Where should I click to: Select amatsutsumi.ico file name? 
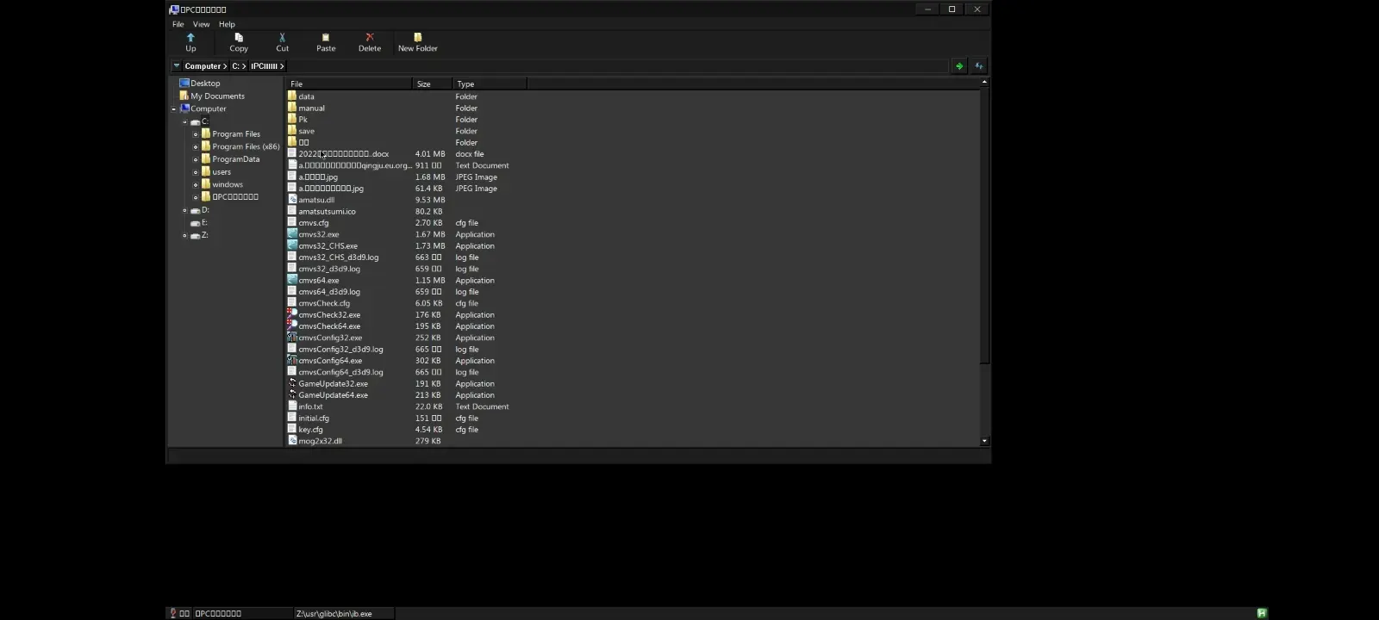click(x=327, y=211)
